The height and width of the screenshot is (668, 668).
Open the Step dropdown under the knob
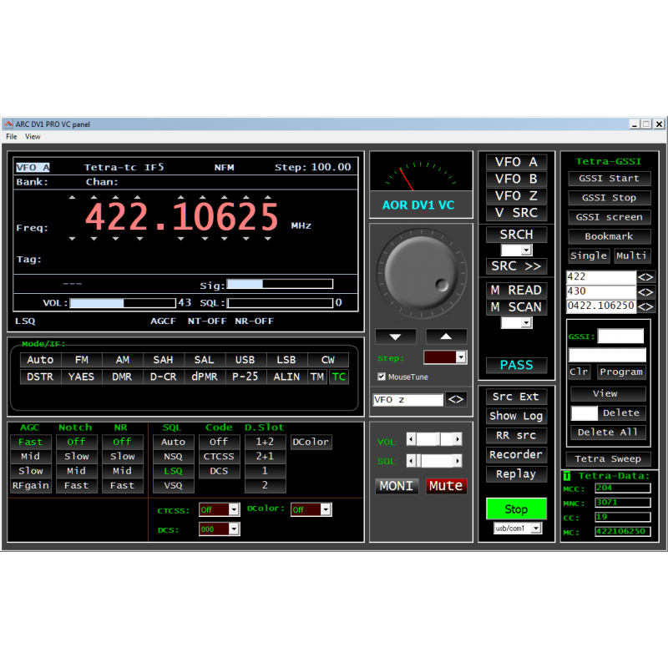[461, 357]
